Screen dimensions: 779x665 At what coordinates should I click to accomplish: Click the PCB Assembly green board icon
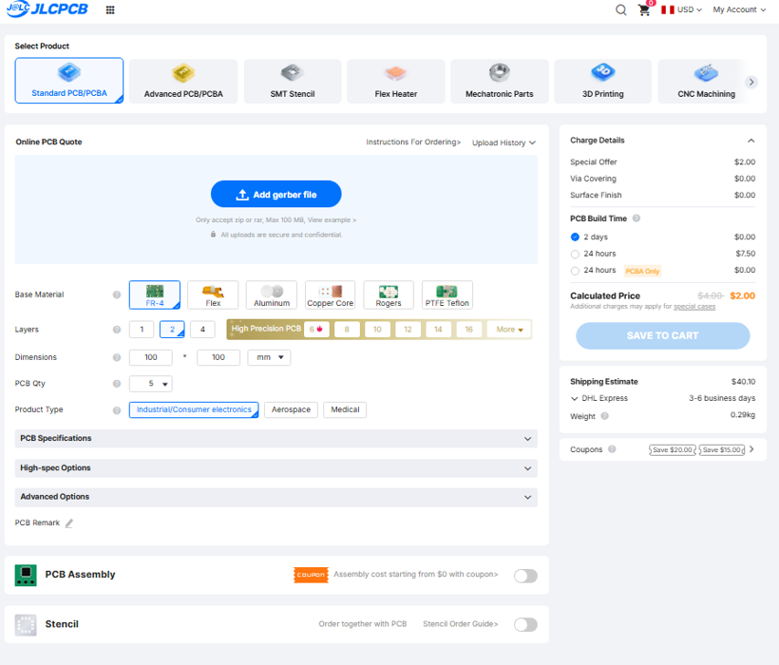[26, 575]
